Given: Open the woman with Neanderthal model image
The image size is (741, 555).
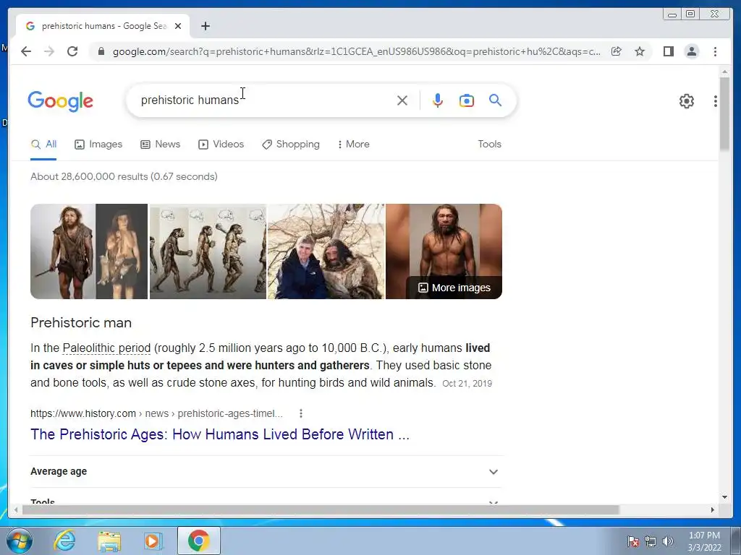Looking at the screenshot, I should pos(326,251).
